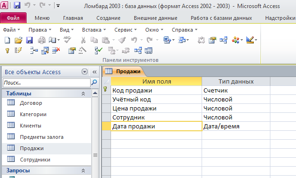The height and width of the screenshot is (178, 296).
Task: Click the Office Links Word icon
Action: [x=167, y=40]
